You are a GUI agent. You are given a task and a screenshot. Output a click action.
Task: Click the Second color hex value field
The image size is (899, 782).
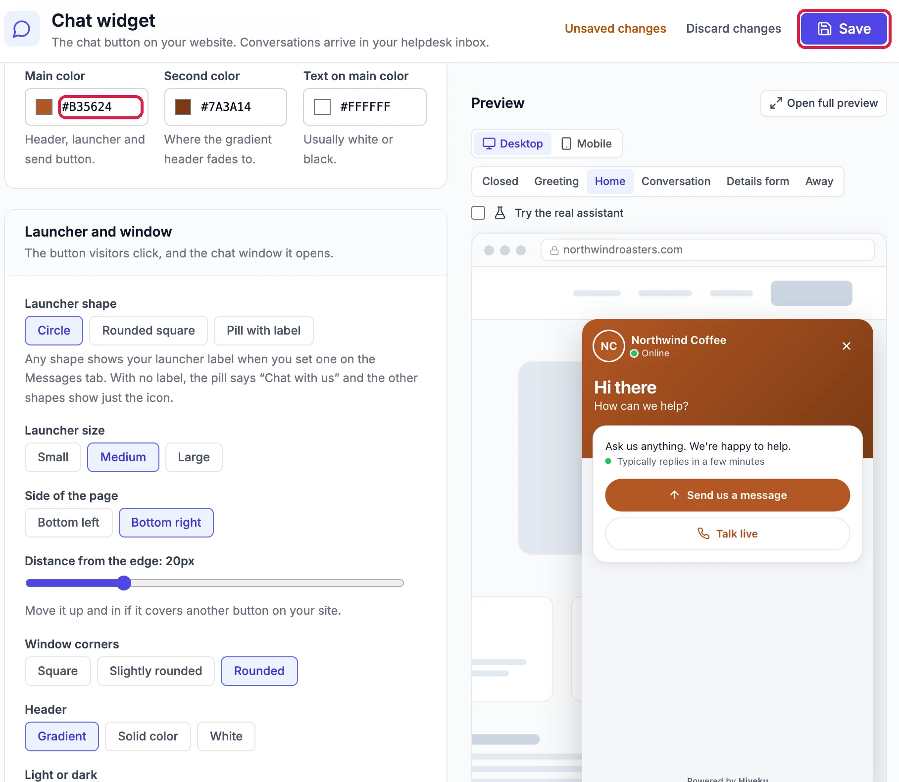[x=241, y=107]
